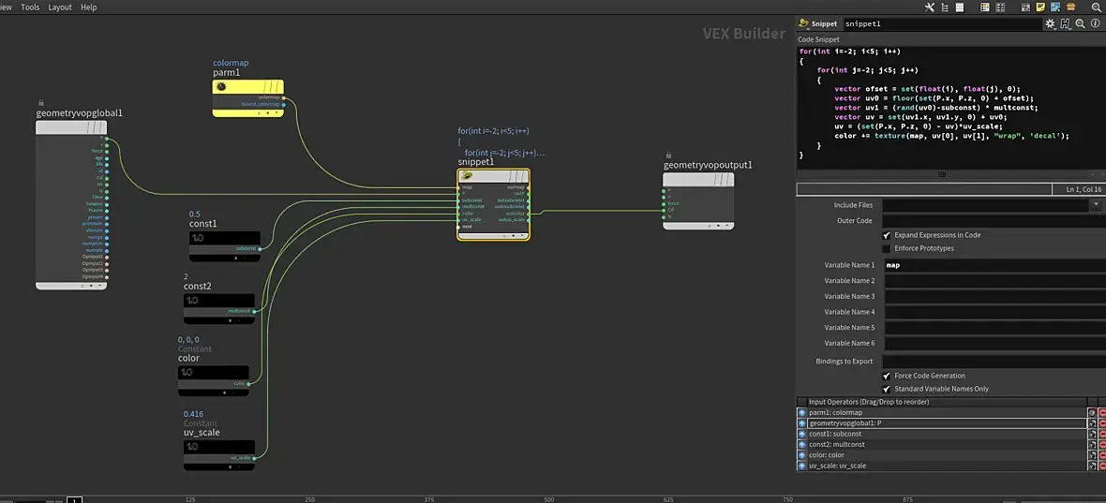Click the Variable Name 2 input field
1106x503 pixels.
click(994, 281)
